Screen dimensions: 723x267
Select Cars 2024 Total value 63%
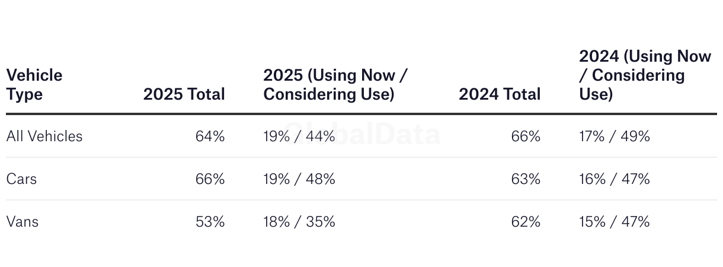point(526,179)
